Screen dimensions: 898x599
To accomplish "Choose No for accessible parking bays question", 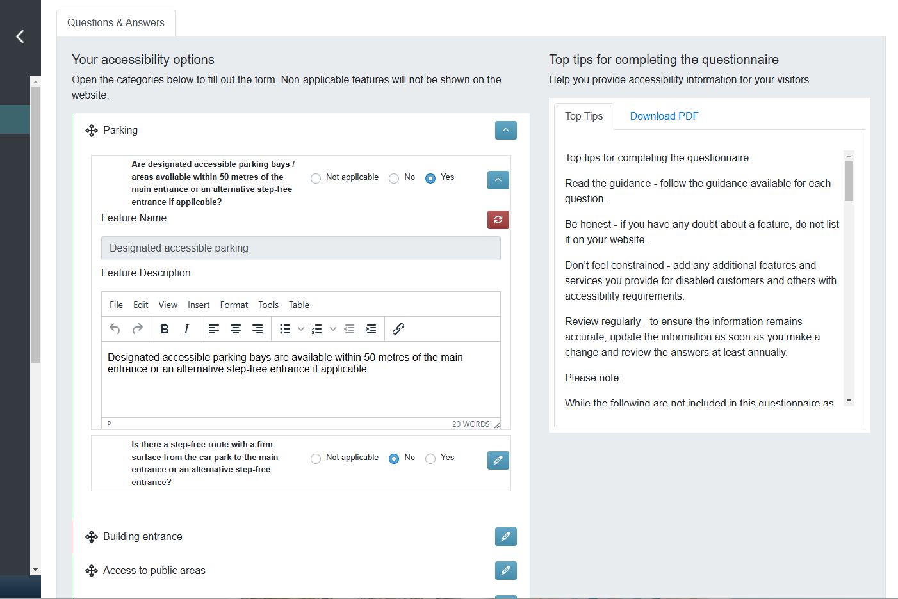I will [394, 178].
